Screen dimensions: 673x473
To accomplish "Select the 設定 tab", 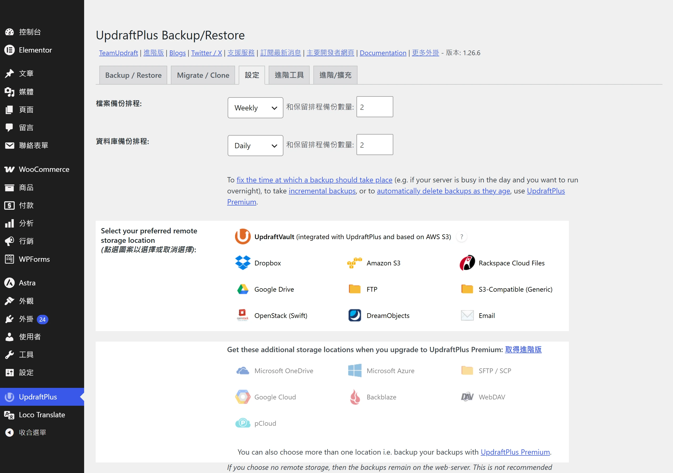I will pos(252,75).
